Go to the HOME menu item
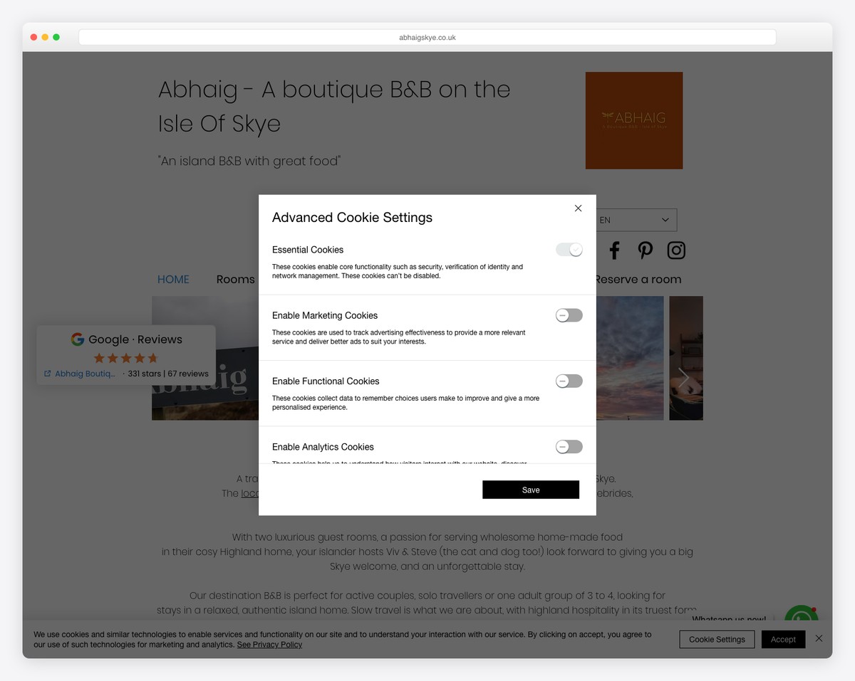 click(173, 280)
